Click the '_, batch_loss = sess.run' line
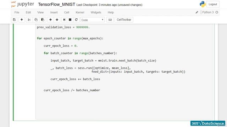The height and width of the screenshot is (127, 227). (x=90, y=68)
